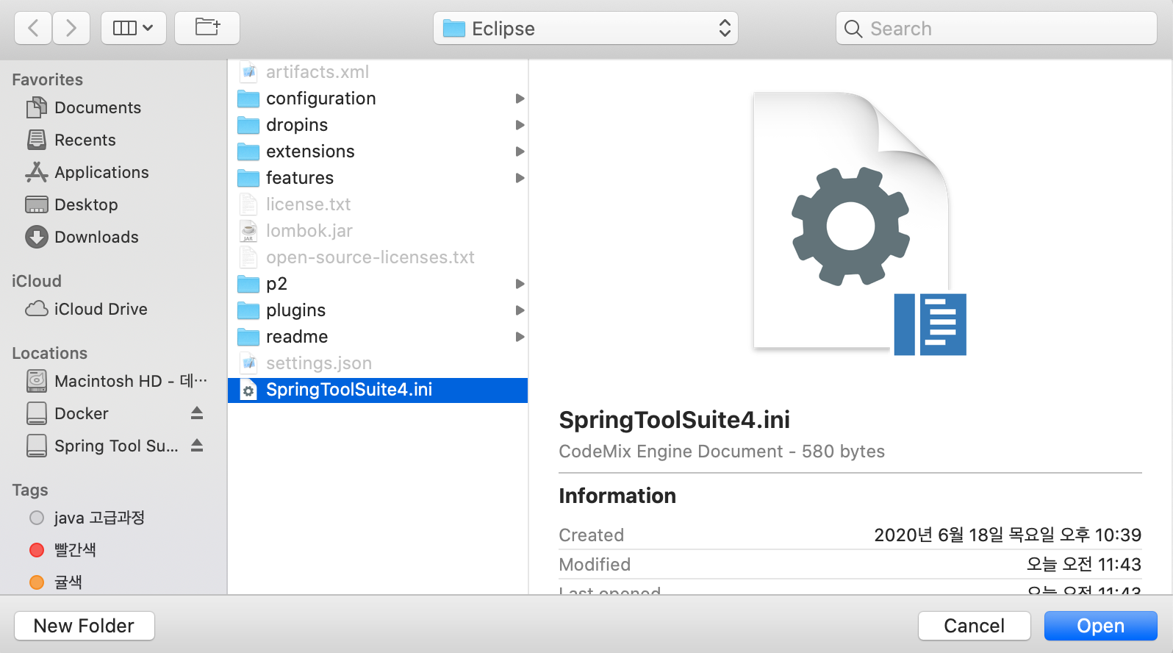Image resolution: width=1173 pixels, height=653 pixels.
Task: Expand the features folder arrow
Action: (520, 178)
